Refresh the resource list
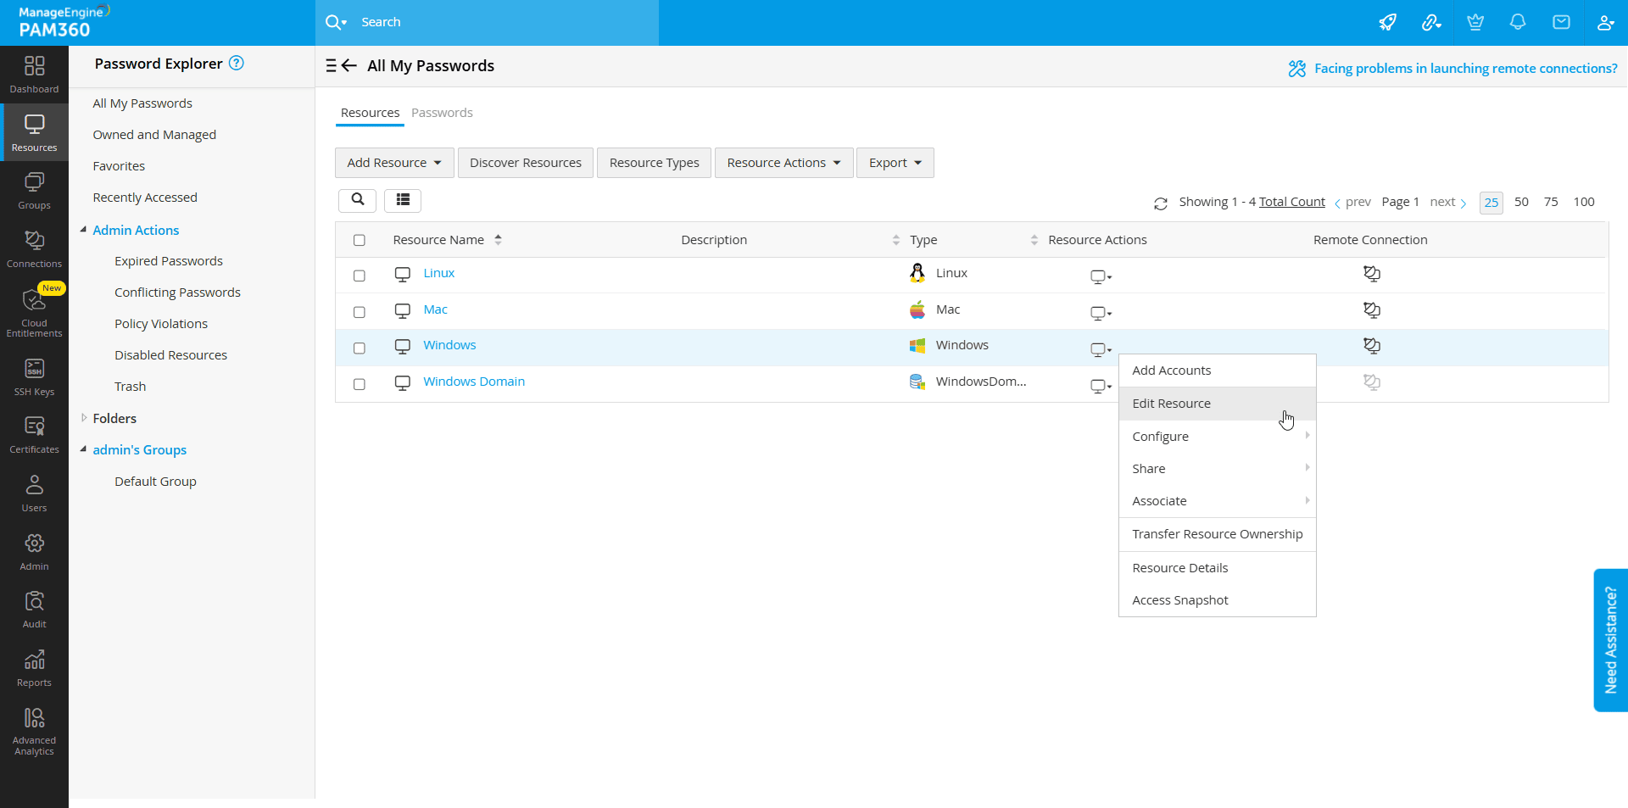This screenshot has width=1628, height=808. click(1161, 203)
